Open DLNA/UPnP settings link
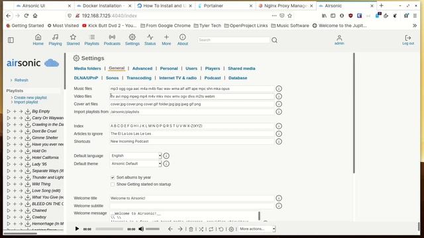 (86, 78)
